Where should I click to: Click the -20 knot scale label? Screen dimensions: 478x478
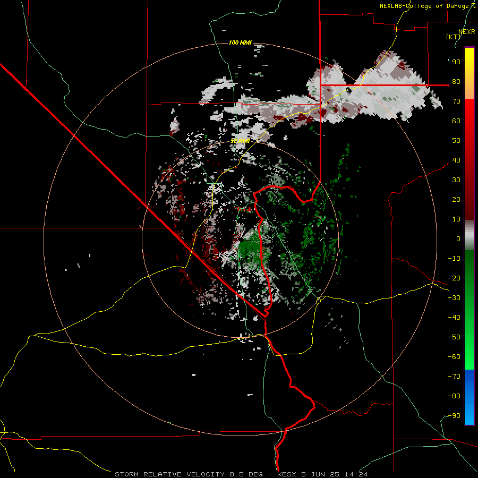point(454,278)
